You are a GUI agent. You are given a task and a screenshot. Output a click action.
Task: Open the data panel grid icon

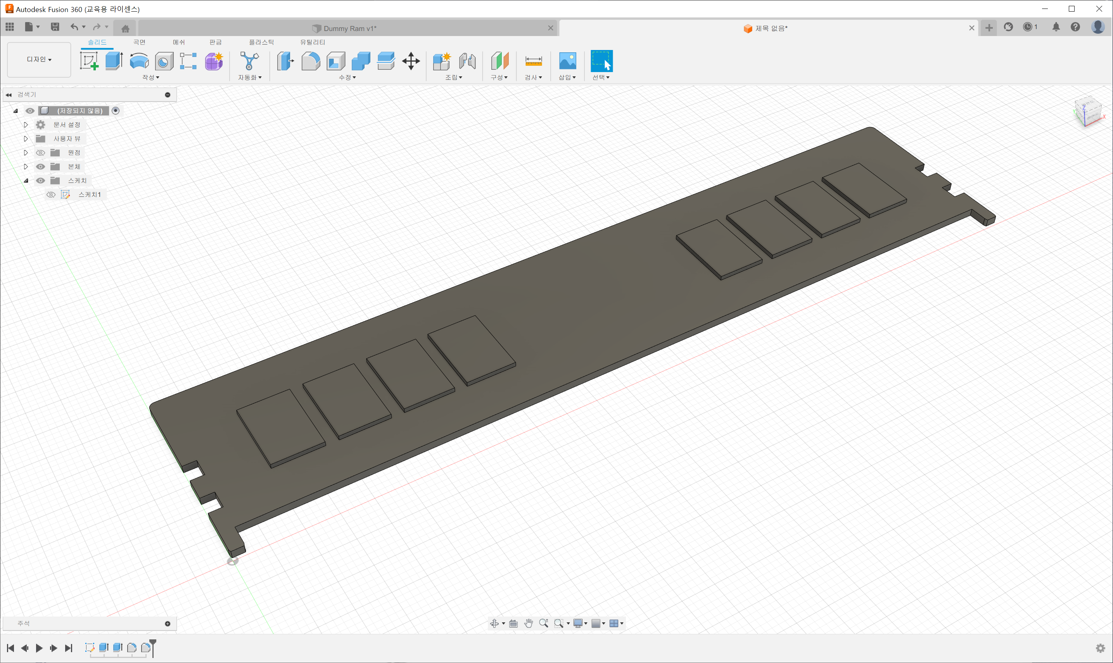10,27
